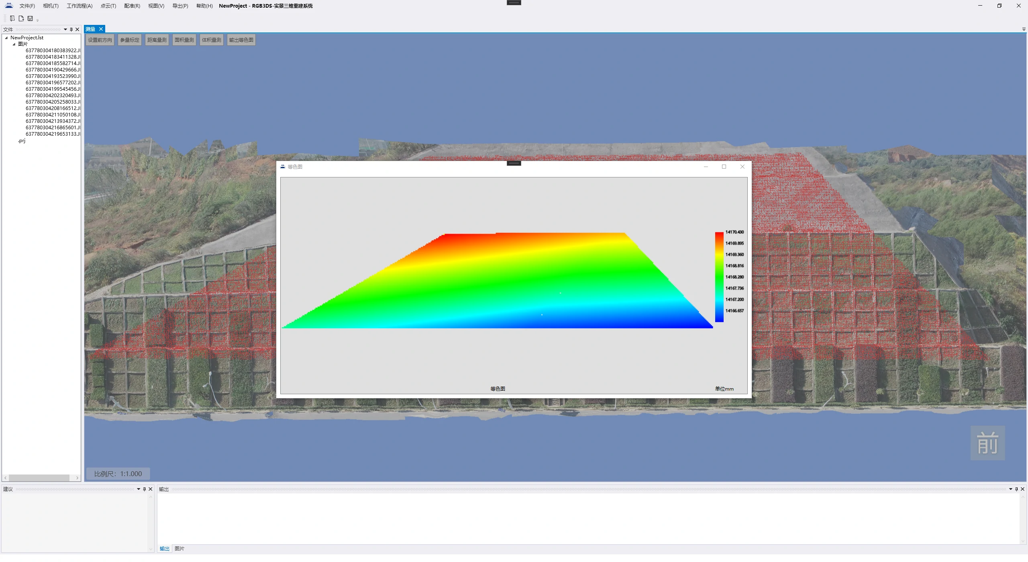
Task: Click the red-to-blue color legend bar
Action: tap(719, 277)
